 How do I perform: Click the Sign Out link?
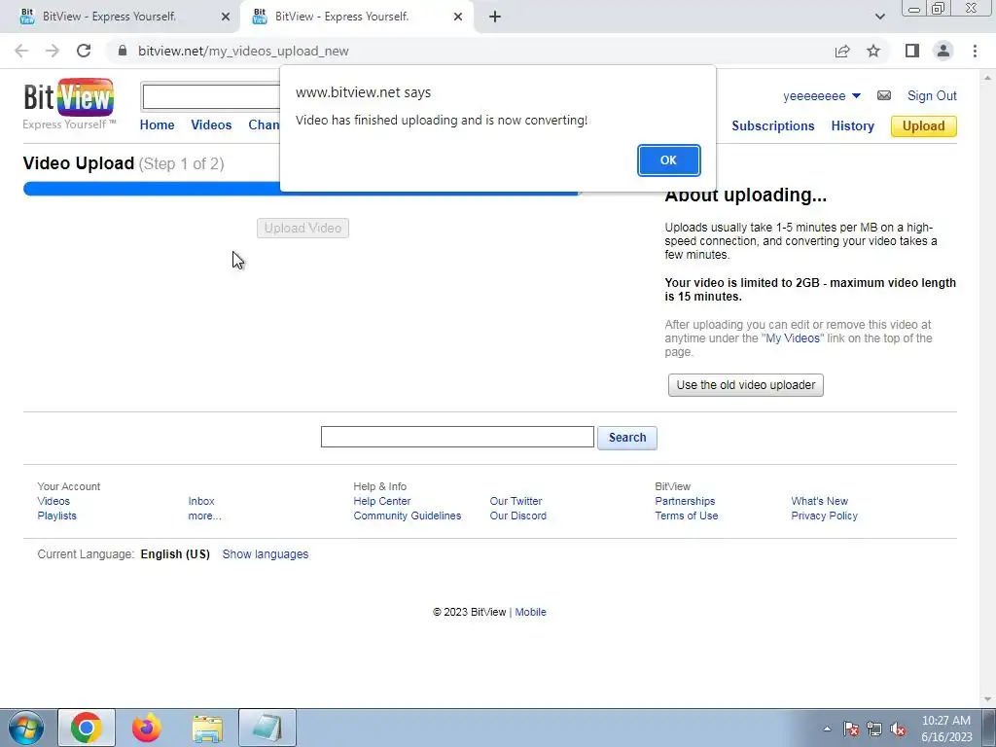(932, 95)
